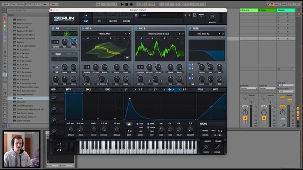The image size is (303, 170).
Task: Open the Serum preset browser icon
Action: [195, 15]
